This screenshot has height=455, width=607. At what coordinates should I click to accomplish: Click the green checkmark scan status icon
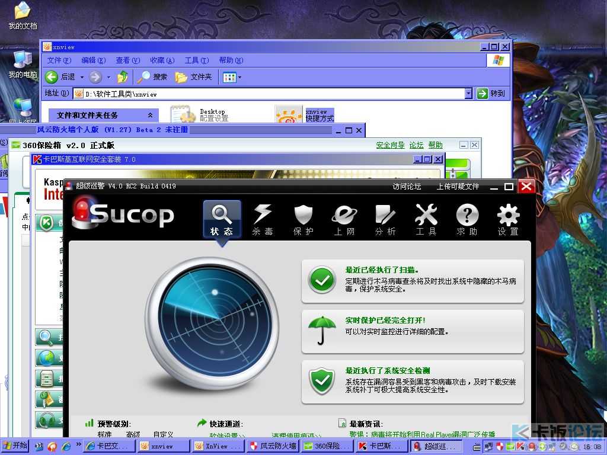[322, 280]
